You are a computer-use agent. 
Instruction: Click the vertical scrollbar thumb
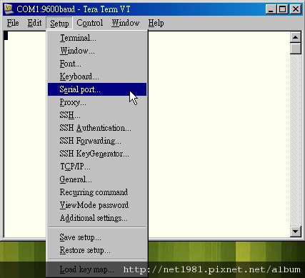[x=296, y=49]
